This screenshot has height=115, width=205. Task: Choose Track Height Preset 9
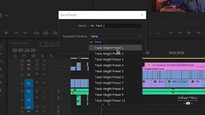pos(115,95)
